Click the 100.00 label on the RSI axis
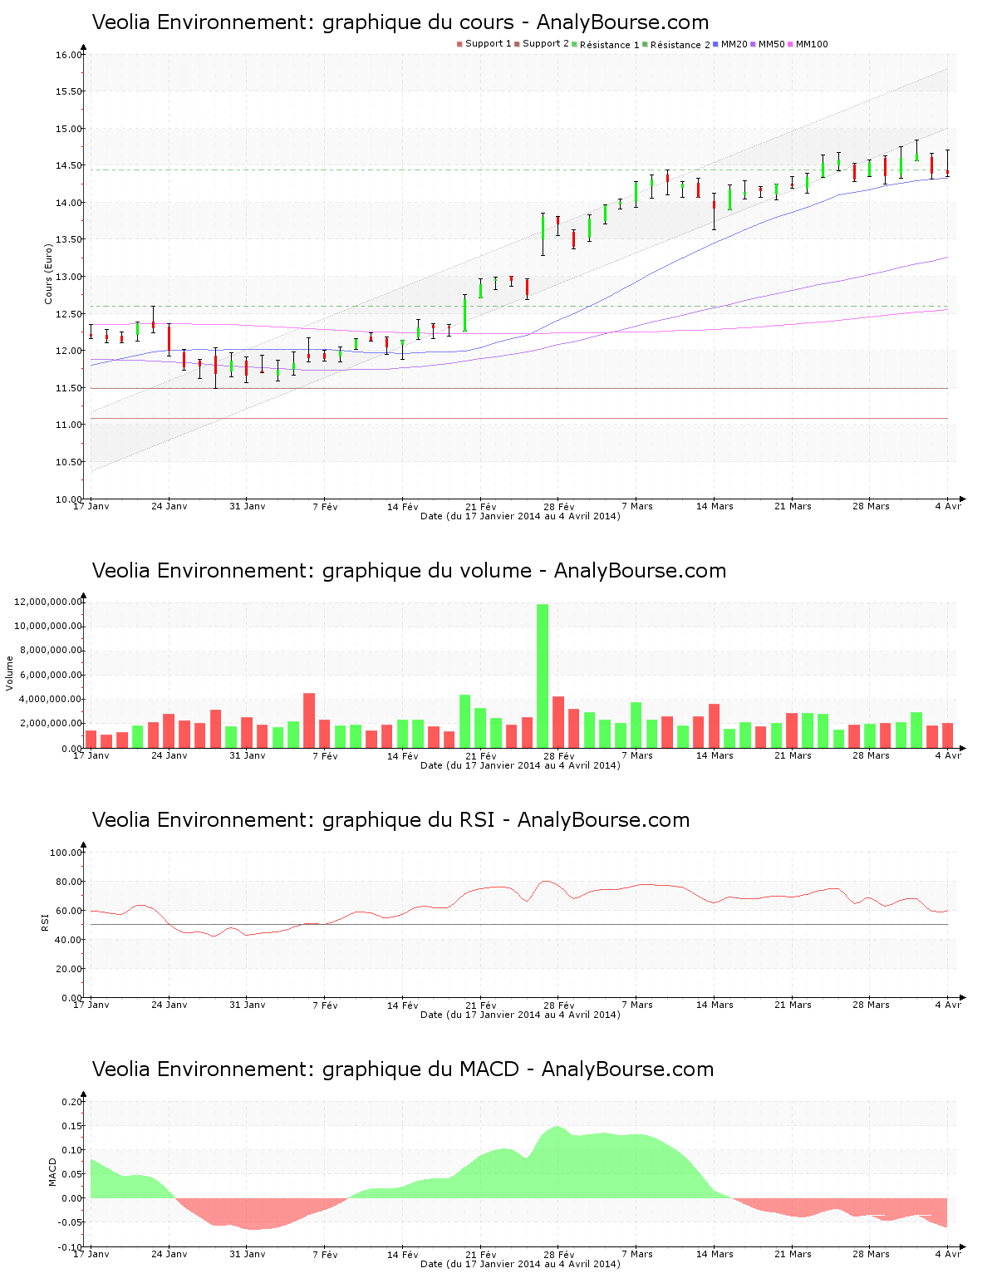997x1288 pixels. click(x=66, y=853)
